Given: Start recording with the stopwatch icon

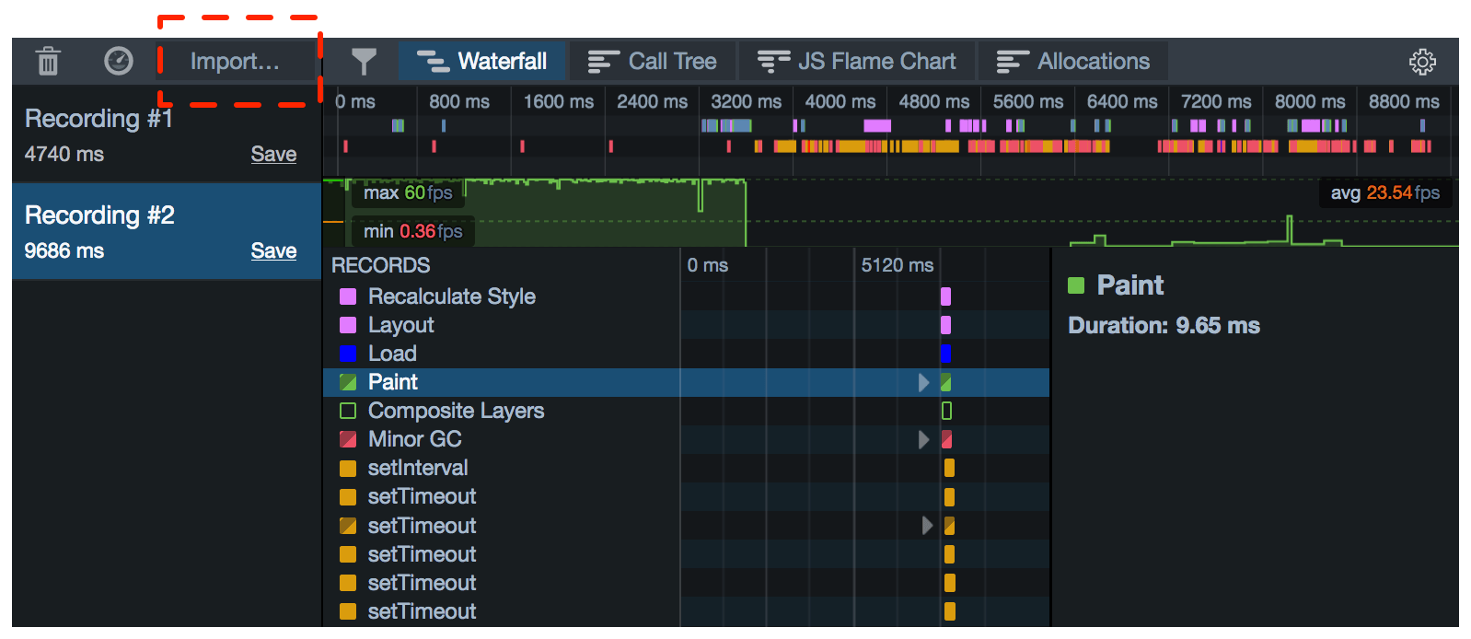Looking at the screenshot, I should [119, 62].
